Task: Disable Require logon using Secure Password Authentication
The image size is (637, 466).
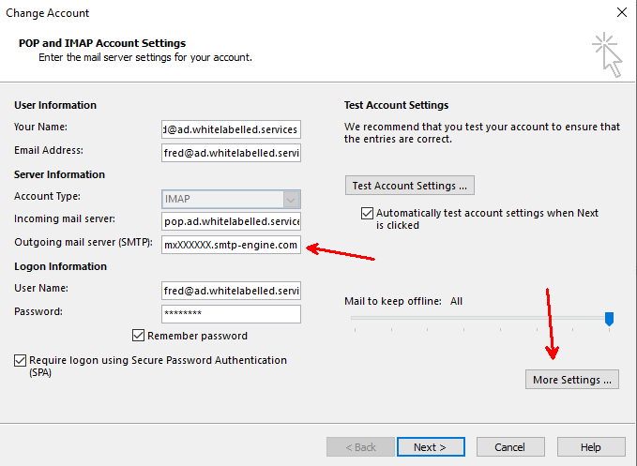Action: [x=21, y=360]
